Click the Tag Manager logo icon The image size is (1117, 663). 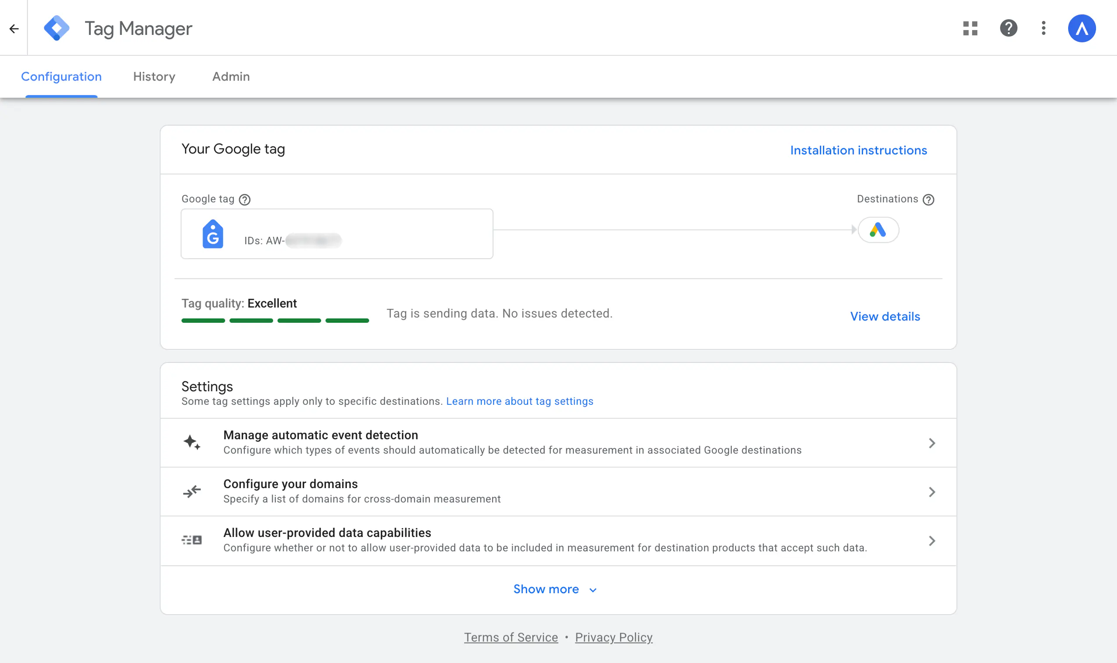[57, 28]
